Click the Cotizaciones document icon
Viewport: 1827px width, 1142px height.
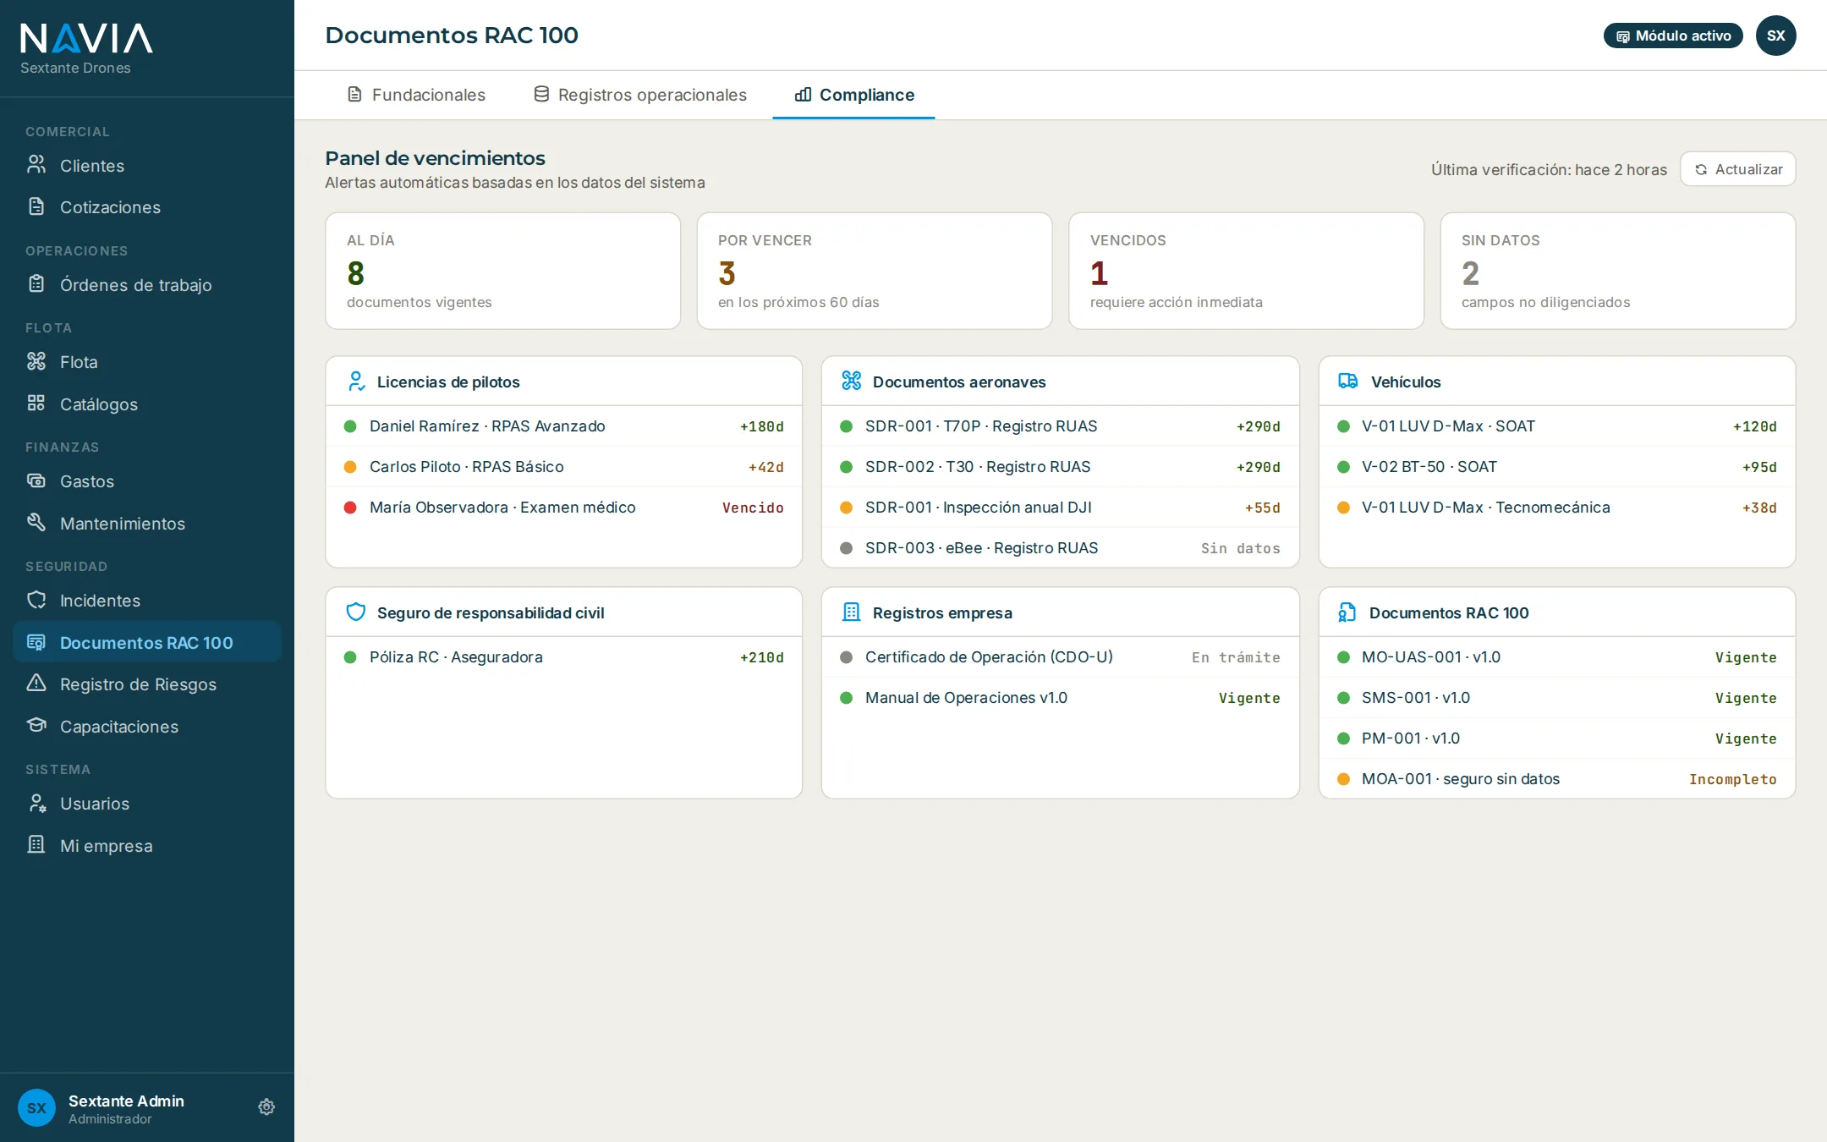click(36, 206)
